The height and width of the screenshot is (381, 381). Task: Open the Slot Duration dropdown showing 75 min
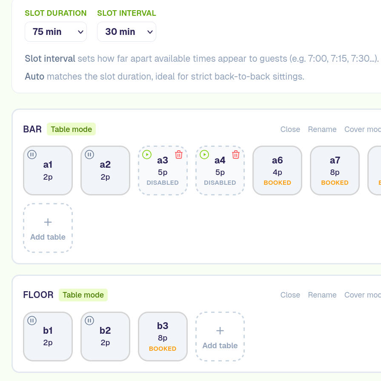pos(56,32)
